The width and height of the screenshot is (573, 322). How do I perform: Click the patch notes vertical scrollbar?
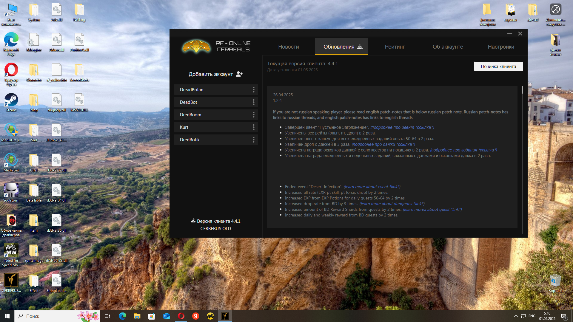522,90
